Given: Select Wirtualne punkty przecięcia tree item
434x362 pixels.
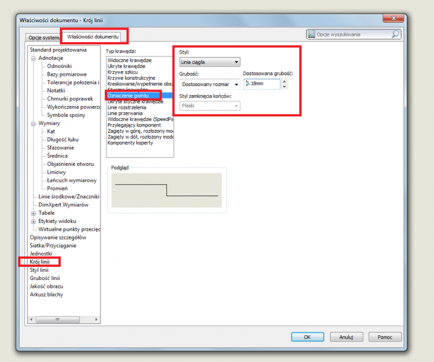Looking at the screenshot, I should click(x=69, y=229).
